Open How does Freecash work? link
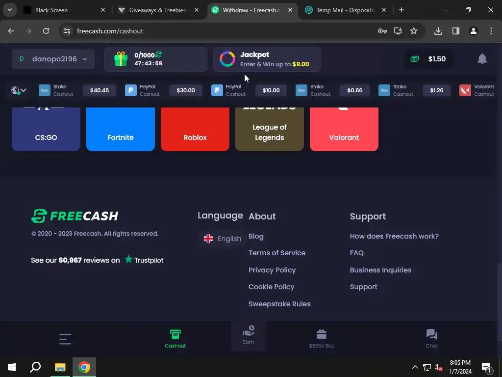The height and width of the screenshot is (377, 502). [x=394, y=236]
